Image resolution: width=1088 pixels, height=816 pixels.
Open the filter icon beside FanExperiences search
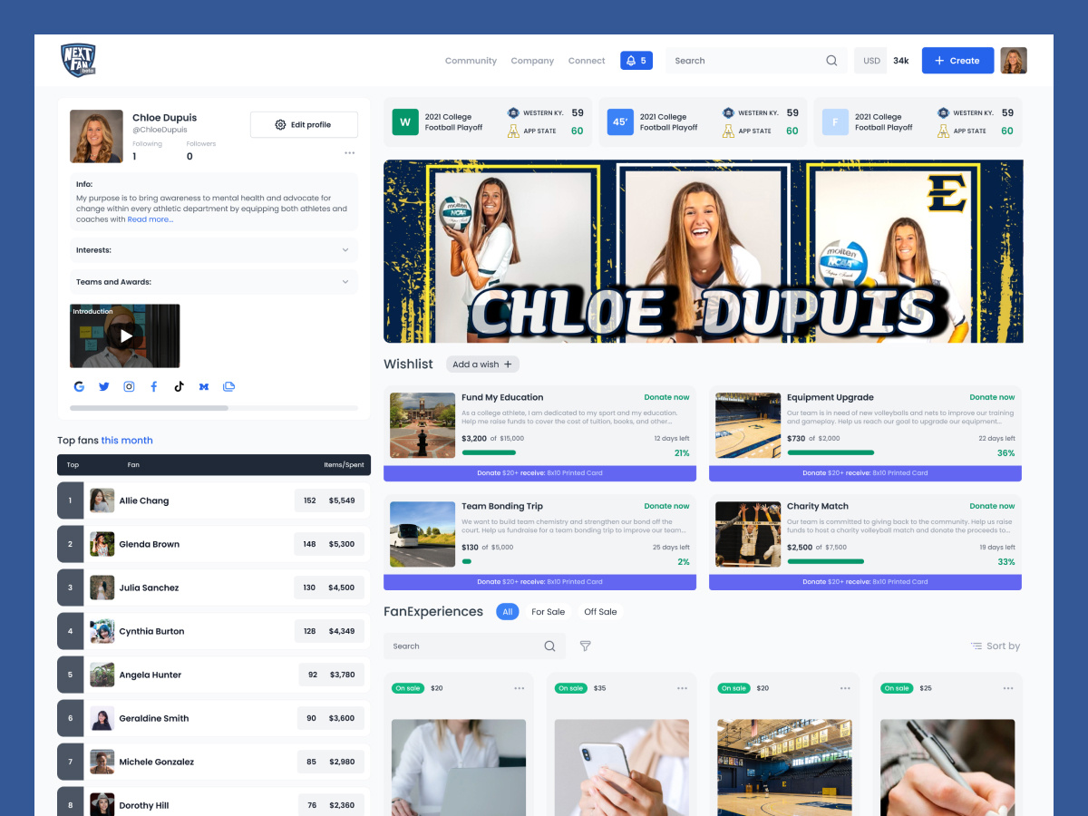585,646
